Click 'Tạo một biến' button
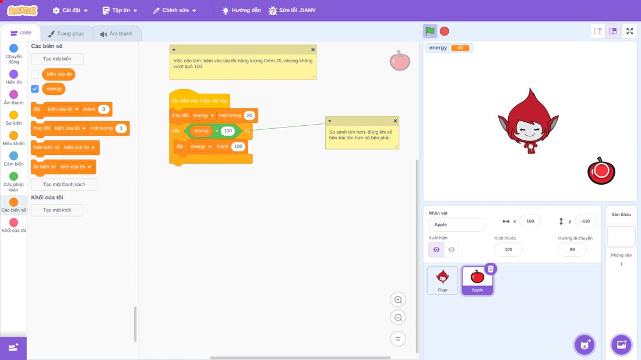Screen dimensions: 641x360 click(x=57, y=59)
